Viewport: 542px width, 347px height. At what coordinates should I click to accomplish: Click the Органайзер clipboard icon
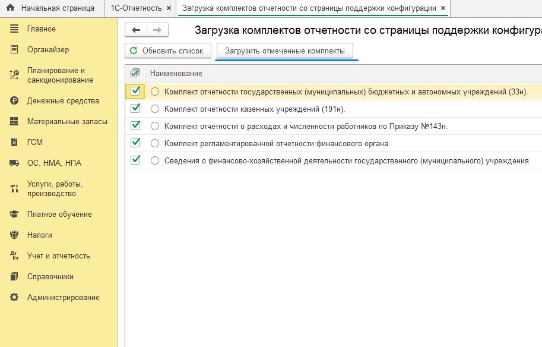click(14, 49)
